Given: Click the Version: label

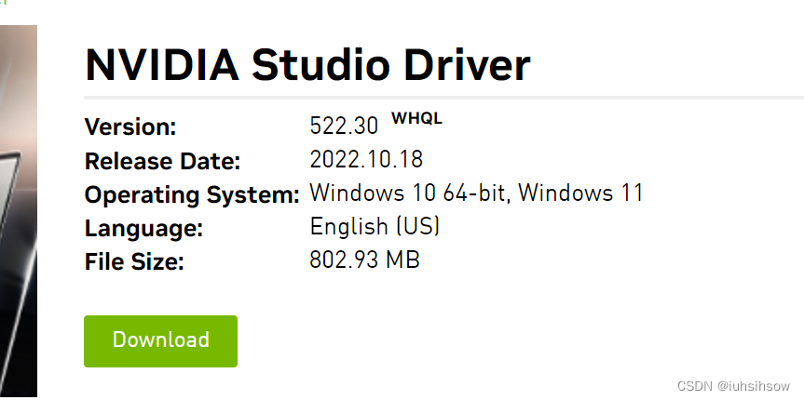Looking at the screenshot, I should click(130, 127).
